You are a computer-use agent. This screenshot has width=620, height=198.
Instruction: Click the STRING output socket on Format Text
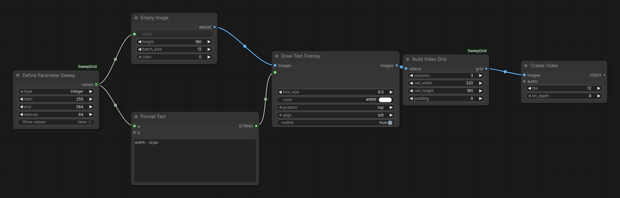click(256, 126)
